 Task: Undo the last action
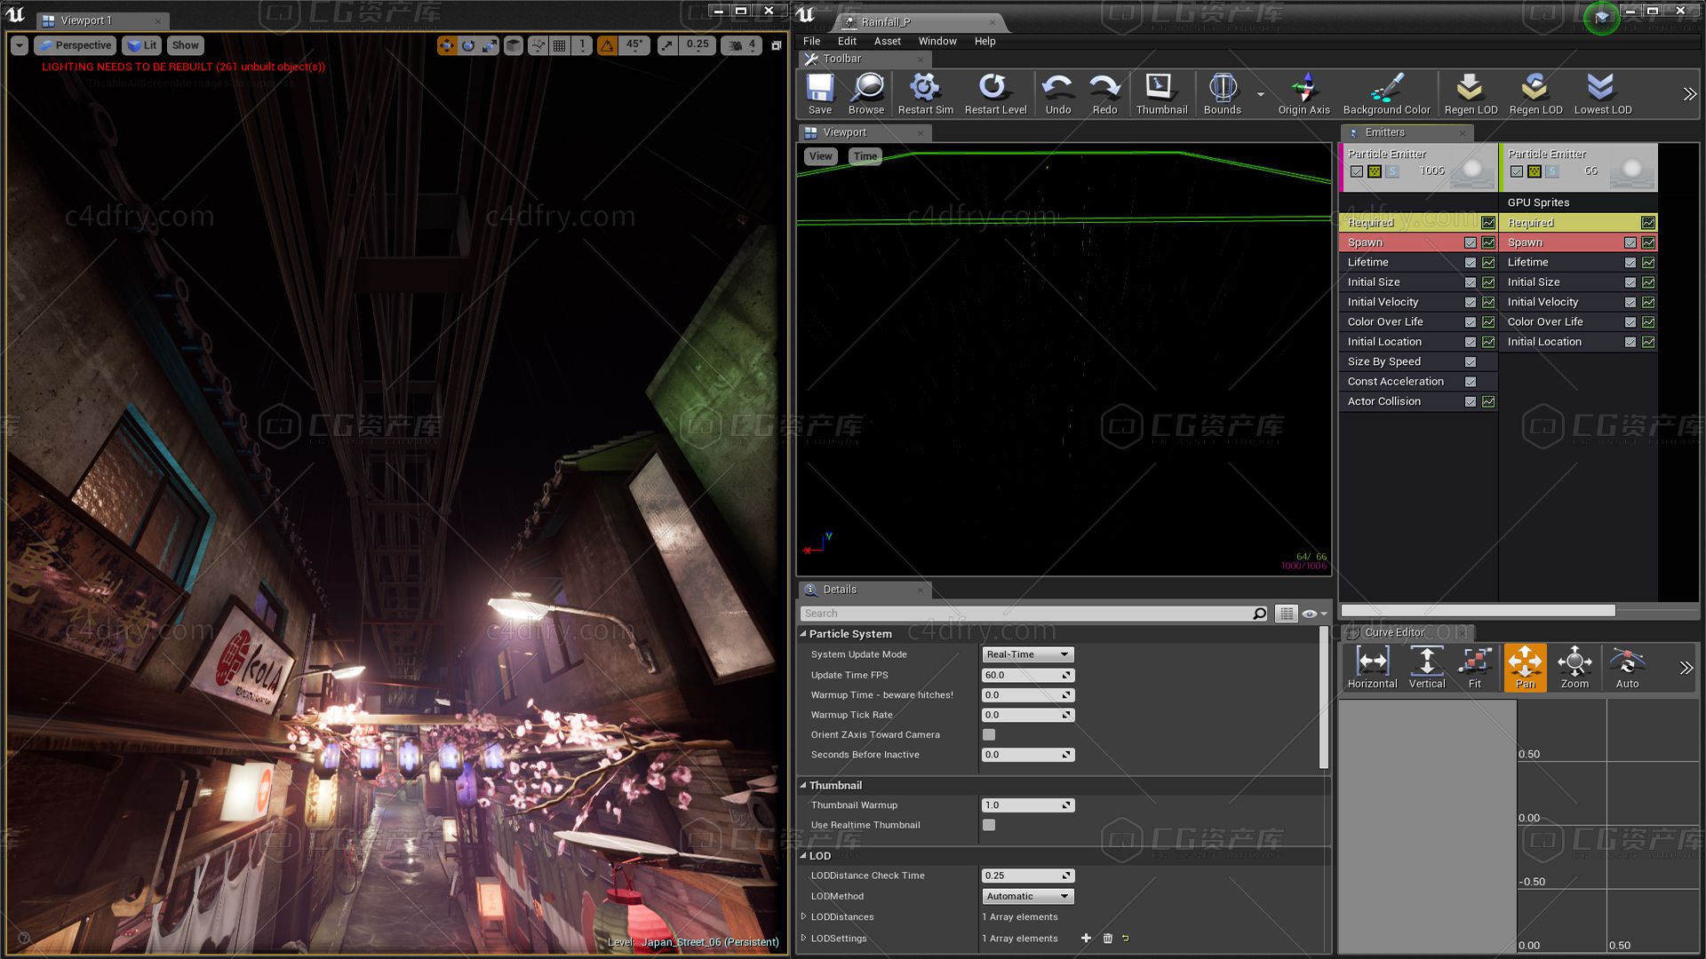[1057, 94]
